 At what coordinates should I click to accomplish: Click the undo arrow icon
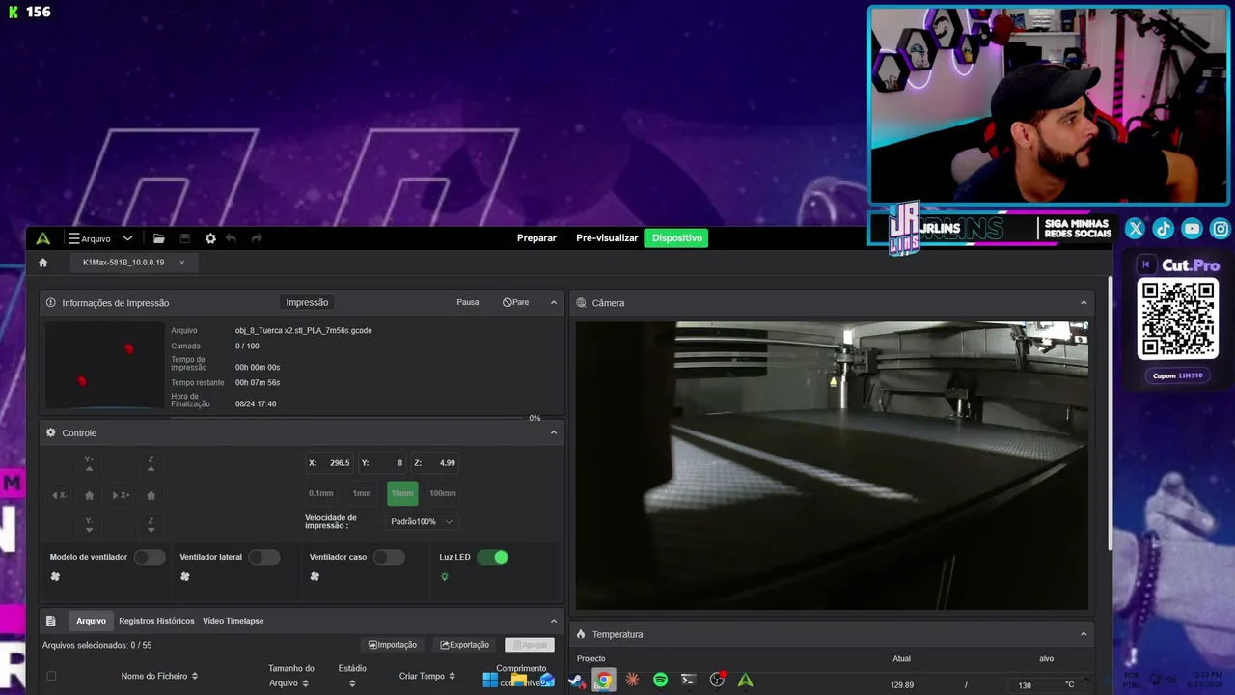[232, 238]
